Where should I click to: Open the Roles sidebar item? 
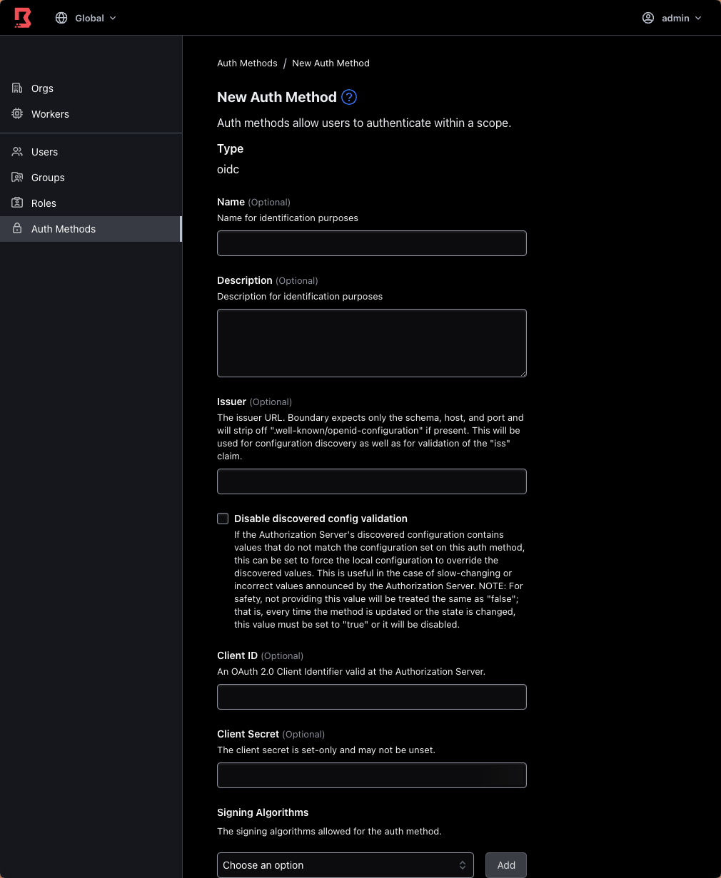click(91, 203)
